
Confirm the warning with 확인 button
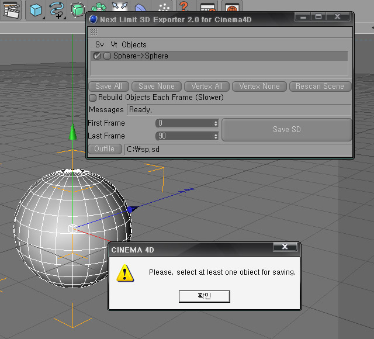pyautogui.click(x=204, y=296)
